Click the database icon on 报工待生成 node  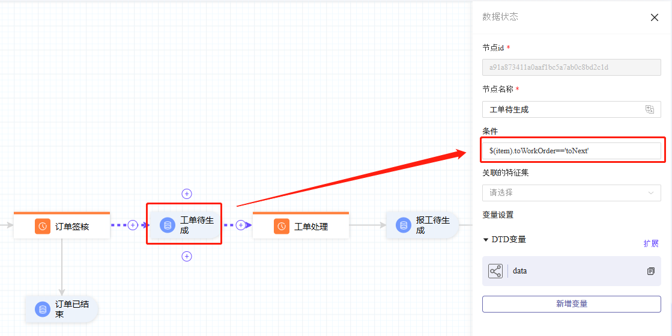coord(404,225)
